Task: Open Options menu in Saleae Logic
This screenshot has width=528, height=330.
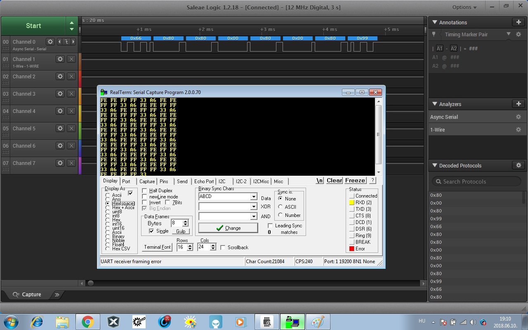Action: pyautogui.click(x=464, y=7)
